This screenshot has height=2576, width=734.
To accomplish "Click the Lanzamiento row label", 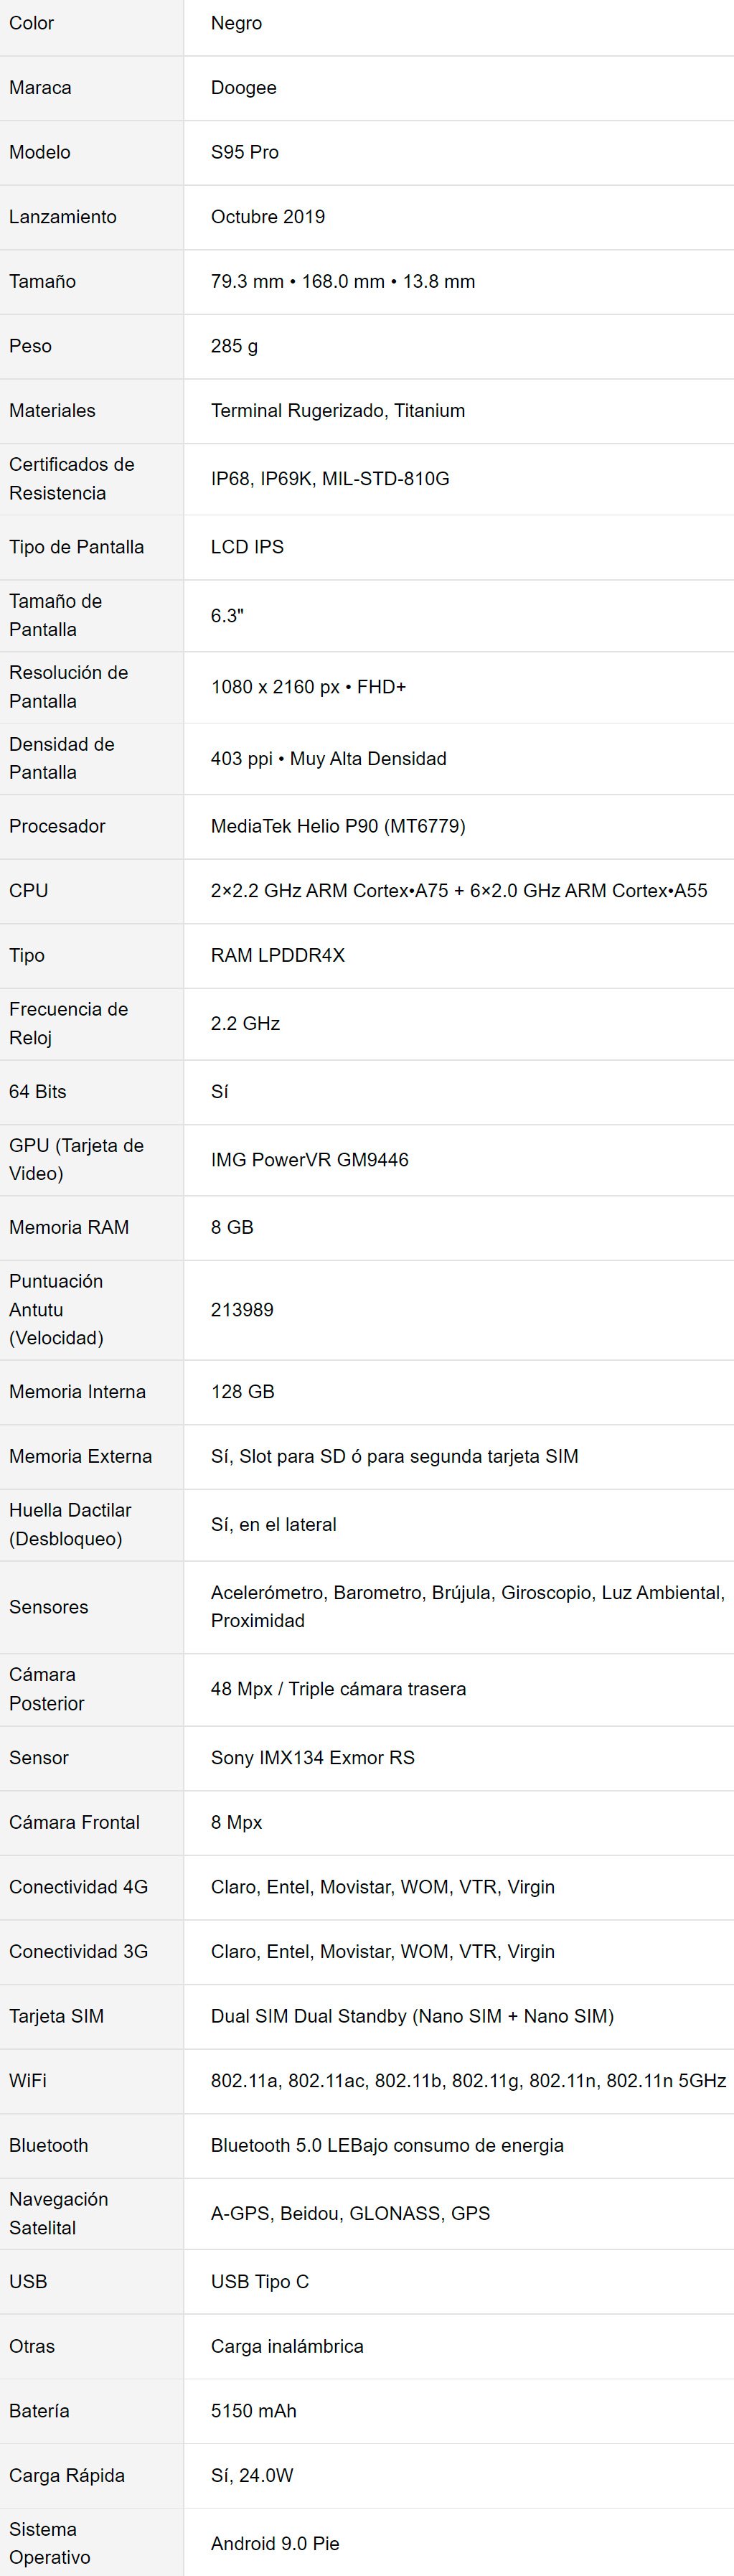I will coord(62,217).
